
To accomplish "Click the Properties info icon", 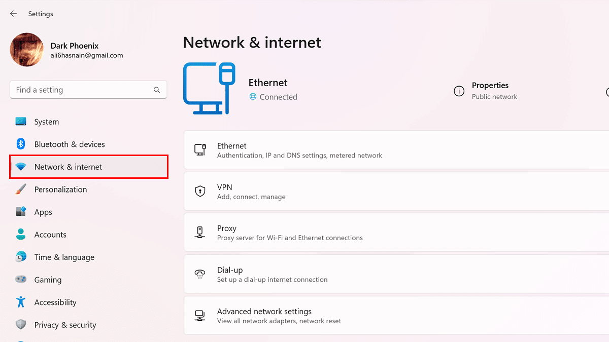I will pos(459,91).
